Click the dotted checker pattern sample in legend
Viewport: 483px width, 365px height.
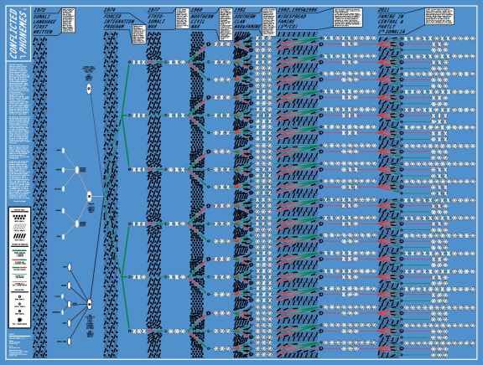[19, 217]
